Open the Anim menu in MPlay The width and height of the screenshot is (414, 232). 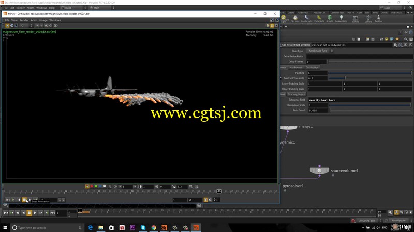(x=34, y=20)
